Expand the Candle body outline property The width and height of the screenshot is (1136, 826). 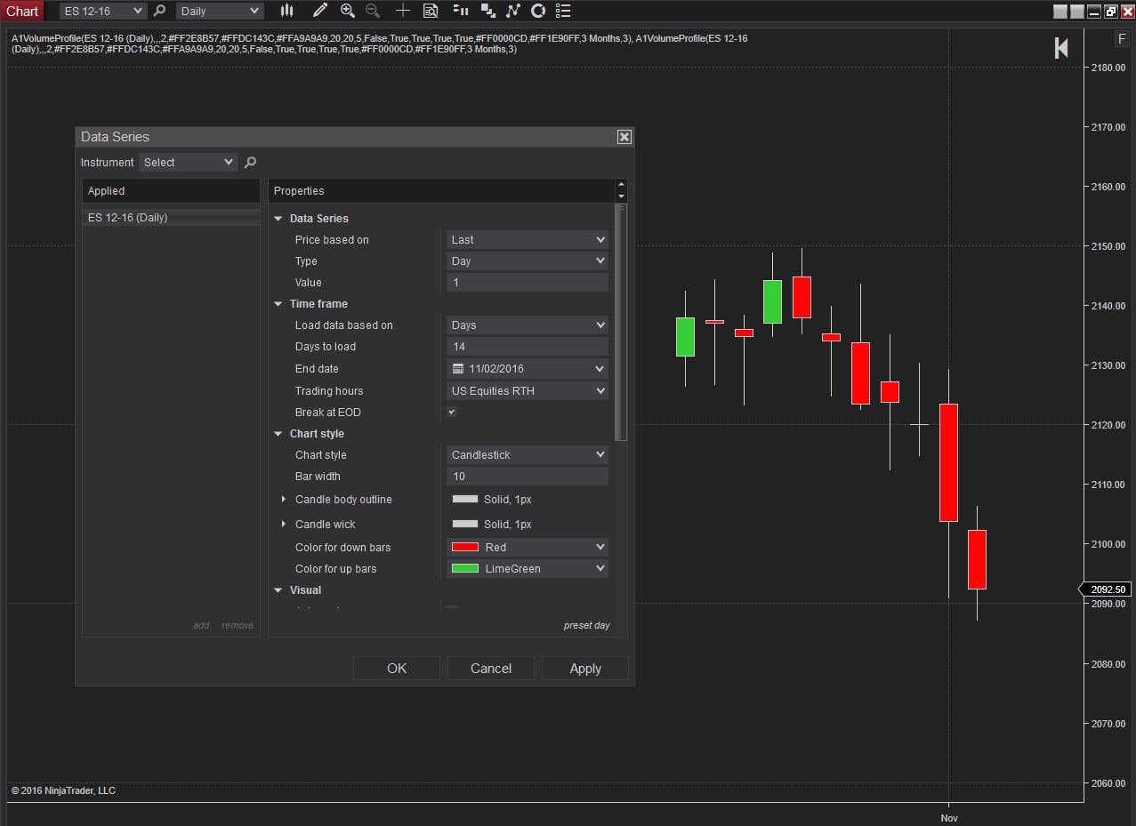(x=284, y=500)
